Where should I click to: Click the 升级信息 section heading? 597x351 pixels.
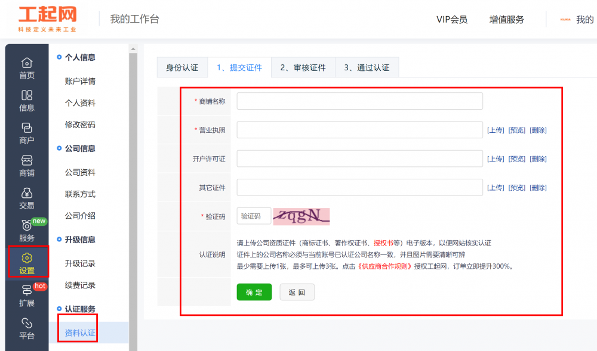click(x=80, y=240)
